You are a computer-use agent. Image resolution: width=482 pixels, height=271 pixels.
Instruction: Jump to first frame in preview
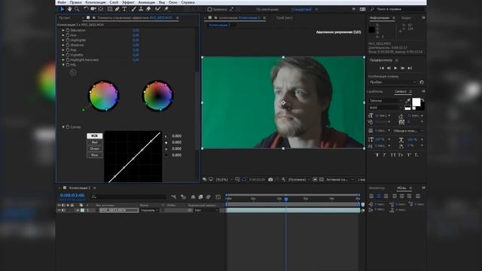pyautogui.click(x=382, y=68)
